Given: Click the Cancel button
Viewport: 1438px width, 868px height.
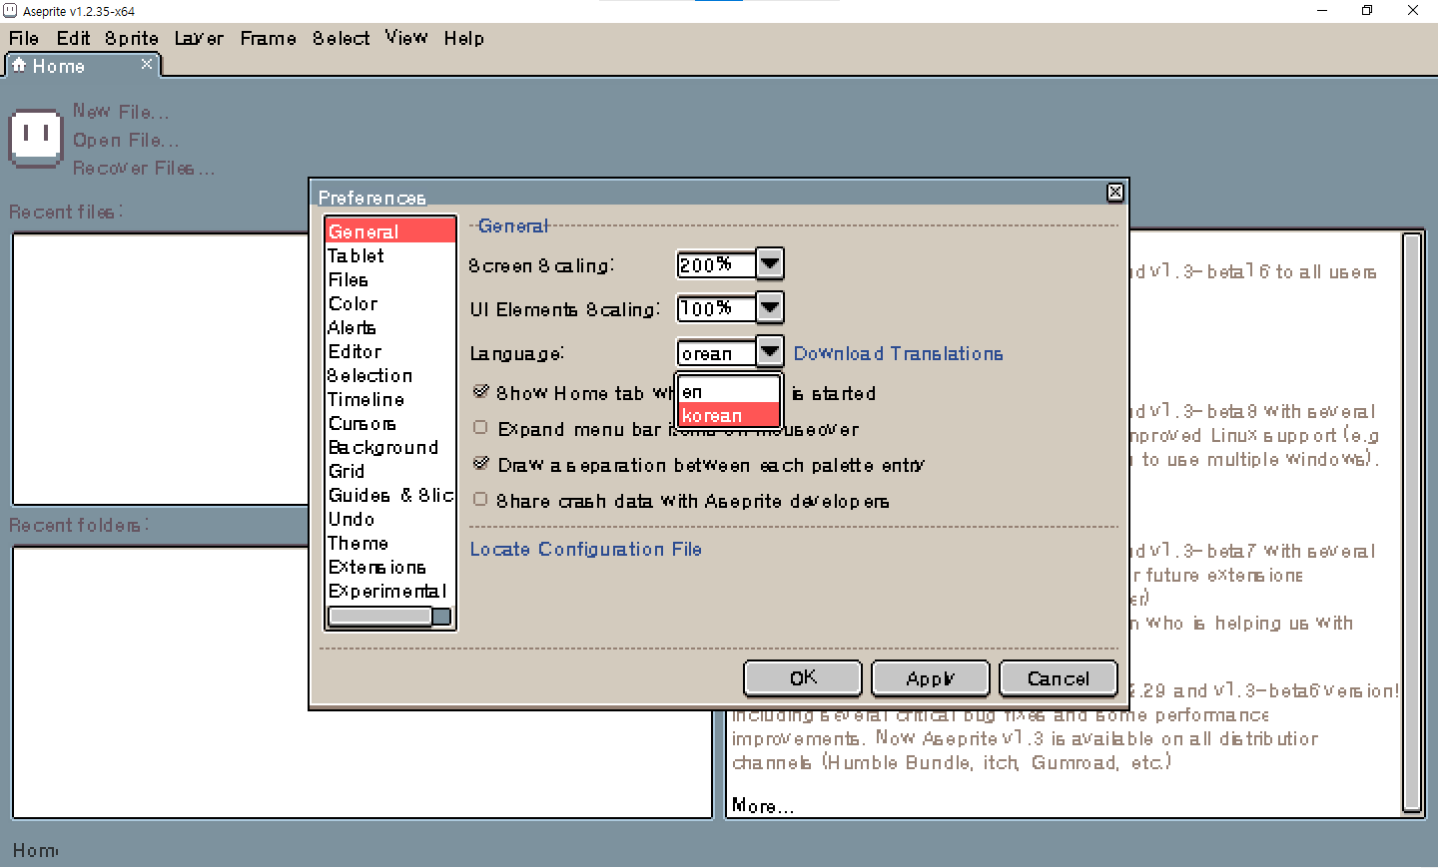Looking at the screenshot, I should click(x=1059, y=678).
